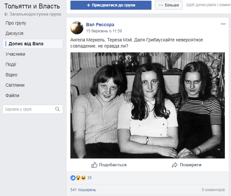Image resolution: width=231 pixels, height=196 pixels.
Task: Click the Share arrow icon
Action: point(175,165)
